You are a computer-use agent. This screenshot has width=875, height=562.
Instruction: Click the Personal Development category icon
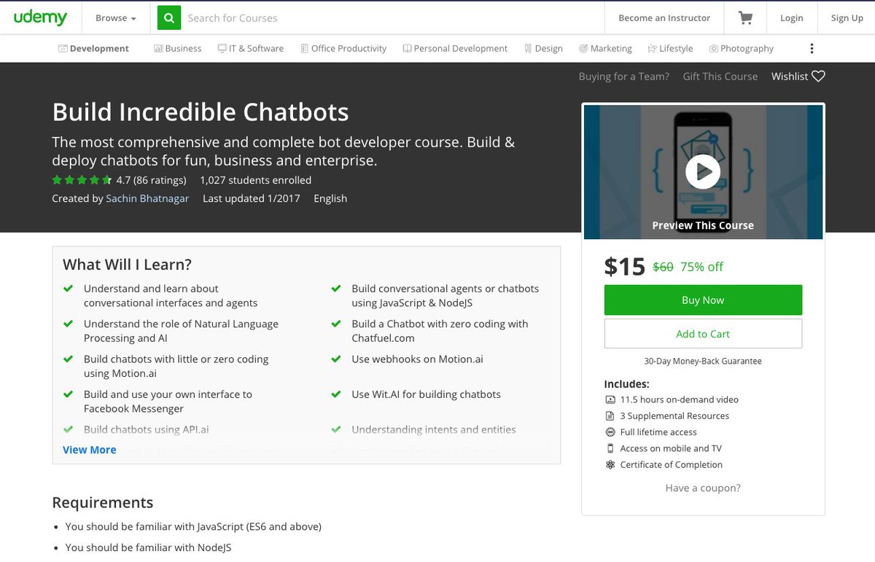tap(406, 49)
